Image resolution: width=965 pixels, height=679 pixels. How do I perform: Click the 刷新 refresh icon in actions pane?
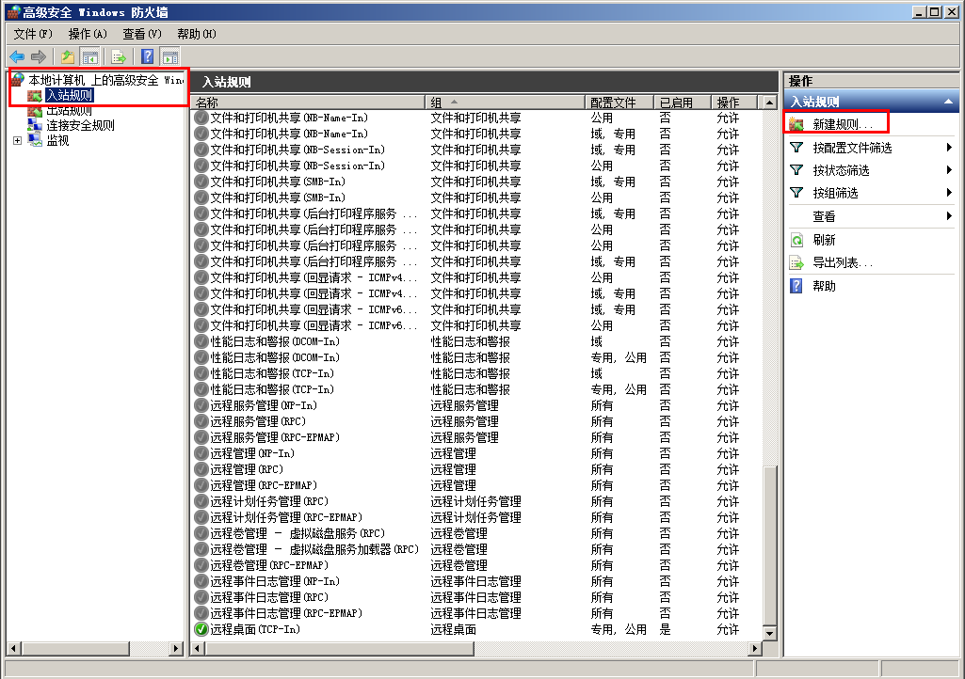click(796, 240)
